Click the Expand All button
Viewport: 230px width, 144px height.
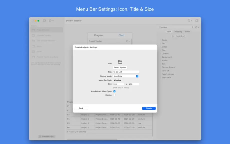(178, 36)
